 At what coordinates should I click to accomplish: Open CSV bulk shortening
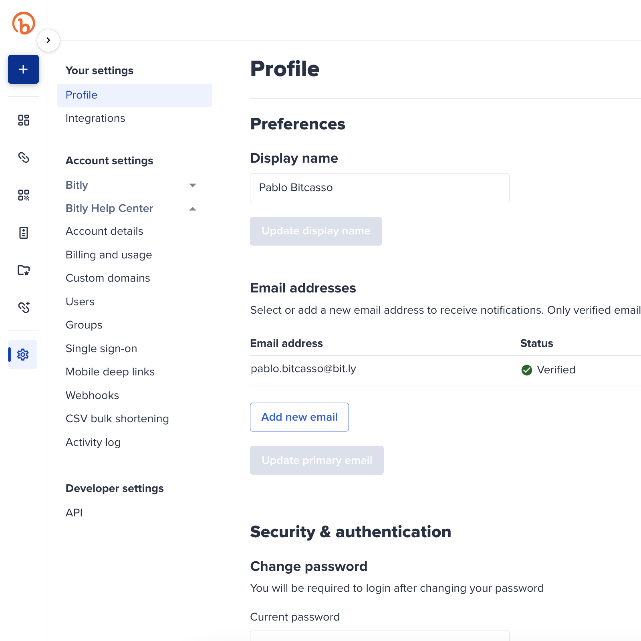(x=117, y=419)
